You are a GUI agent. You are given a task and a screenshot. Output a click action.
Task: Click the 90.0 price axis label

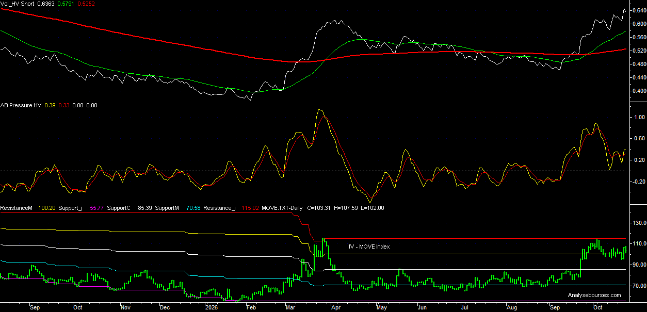[640, 265]
